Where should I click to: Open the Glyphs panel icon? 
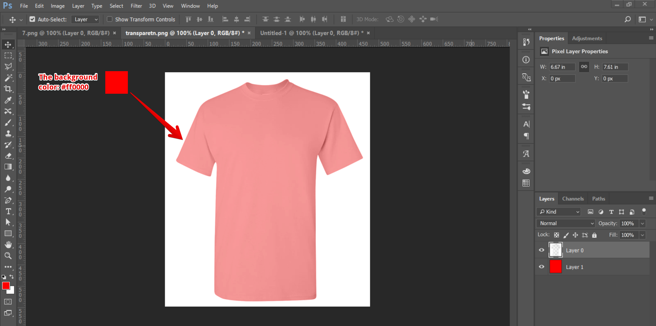[x=526, y=154]
